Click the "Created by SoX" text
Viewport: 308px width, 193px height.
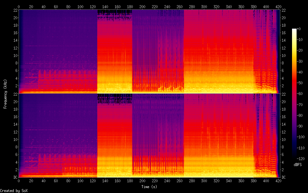[x=11, y=191]
